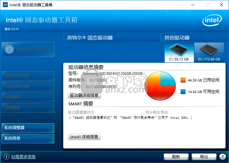This screenshot has height=163, width=229.
Task: Click the disk usage pie chart
Action: pos(160,86)
